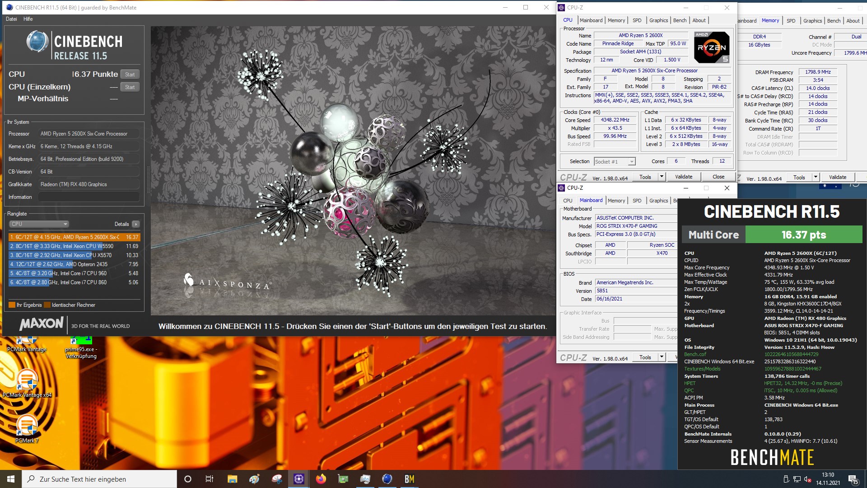
Task: Open the Hilfe menu in Cinebench
Action: point(28,19)
